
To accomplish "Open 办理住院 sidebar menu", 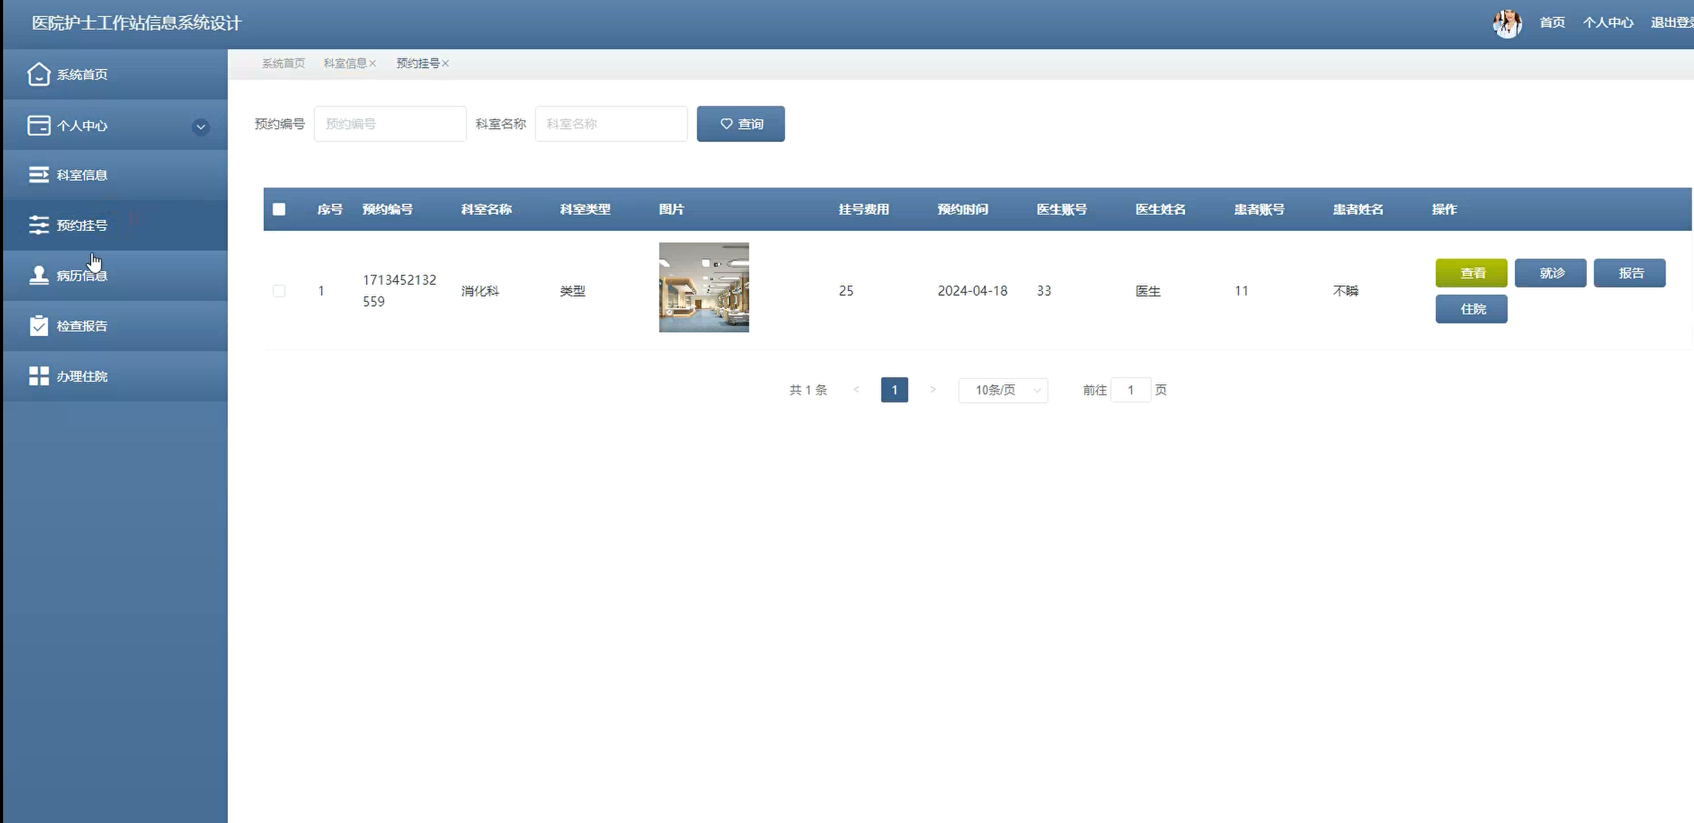I will [x=115, y=376].
